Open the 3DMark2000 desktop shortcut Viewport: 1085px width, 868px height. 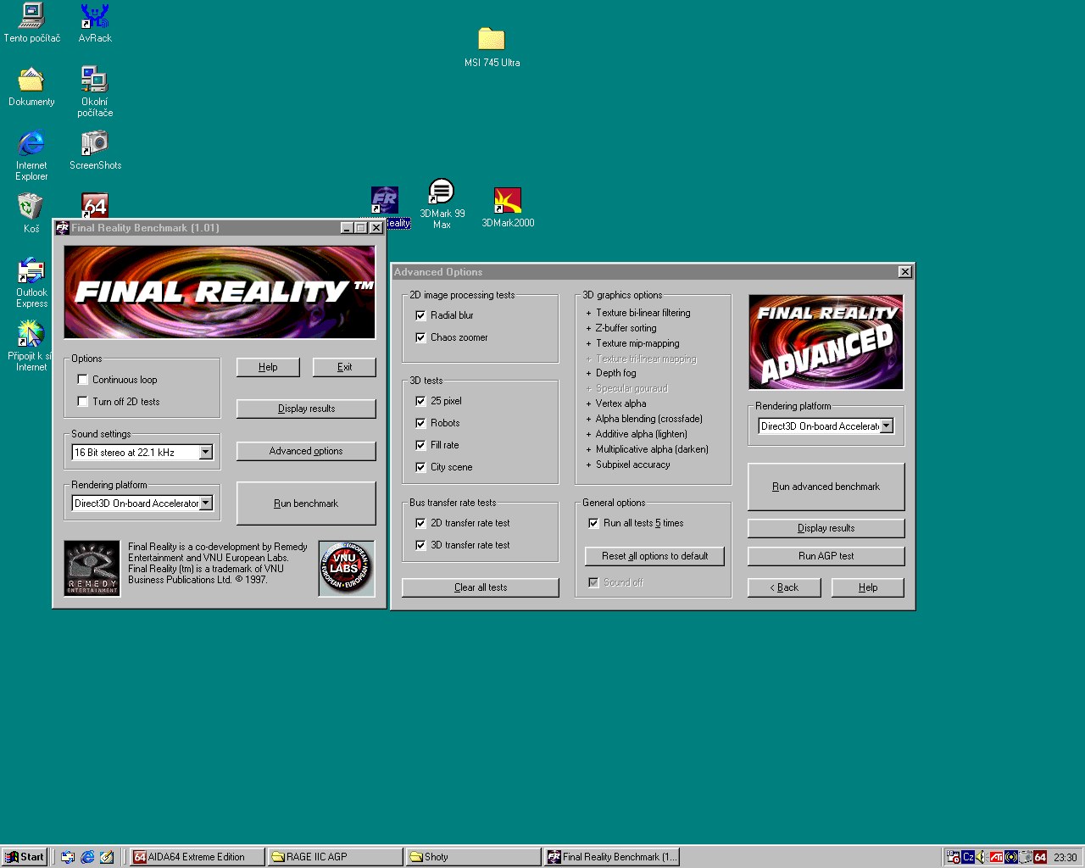coord(508,202)
